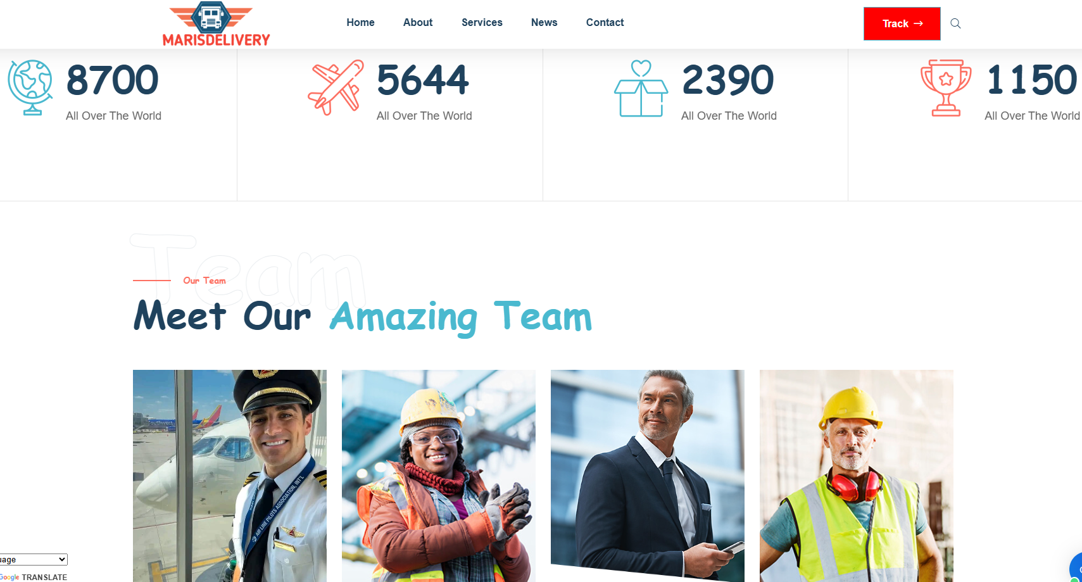
Task: Open the About menu item
Action: [418, 23]
